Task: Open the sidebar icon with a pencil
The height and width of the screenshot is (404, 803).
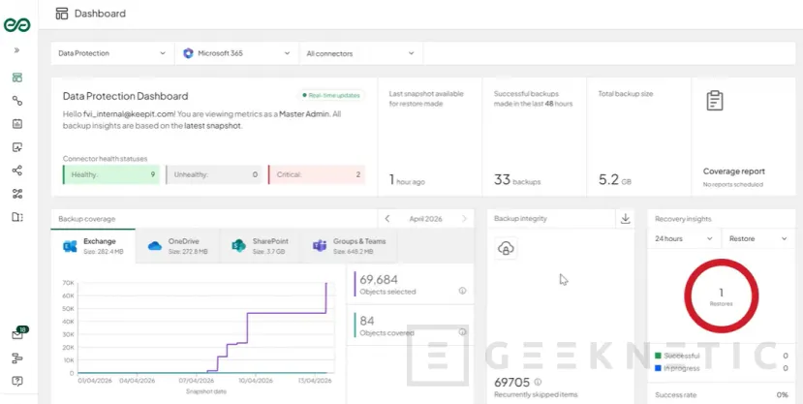Action: coord(17,147)
